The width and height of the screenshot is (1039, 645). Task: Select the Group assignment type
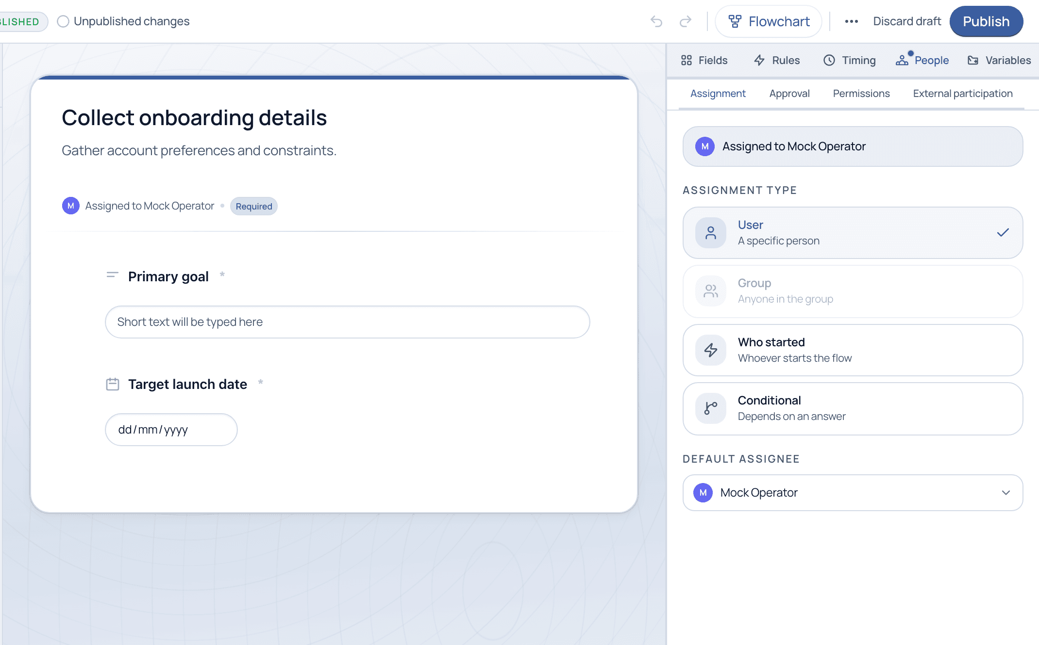point(853,291)
